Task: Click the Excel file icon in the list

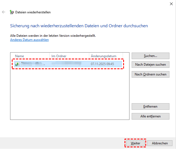Action: coord(17,64)
